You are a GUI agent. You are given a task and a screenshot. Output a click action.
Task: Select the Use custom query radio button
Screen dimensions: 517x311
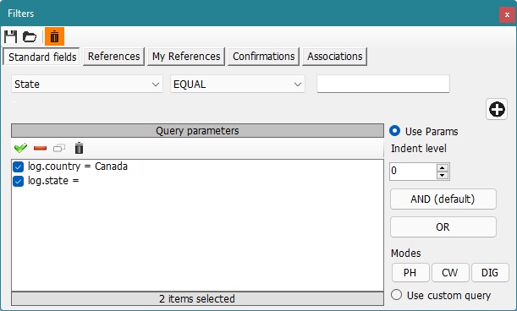[396, 295]
